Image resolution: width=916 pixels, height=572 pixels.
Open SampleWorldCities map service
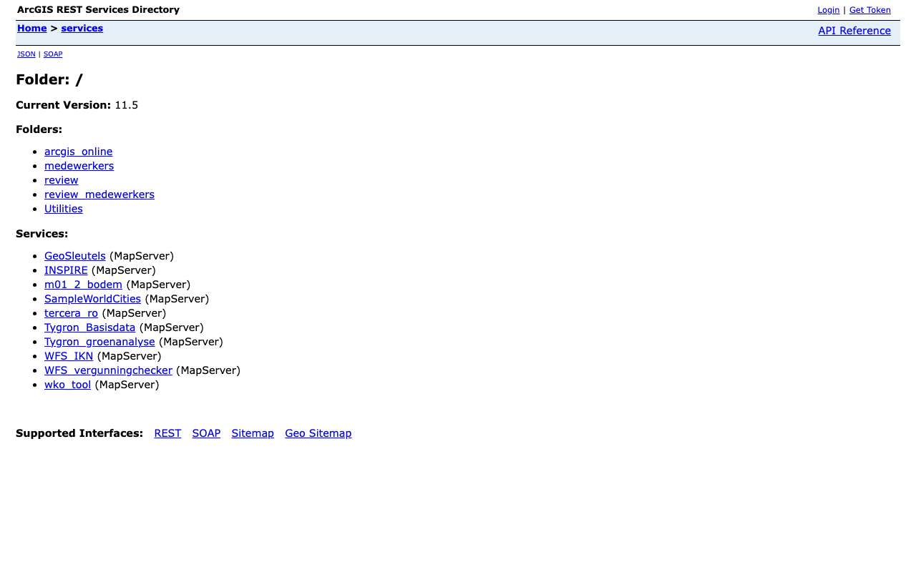coord(92,299)
